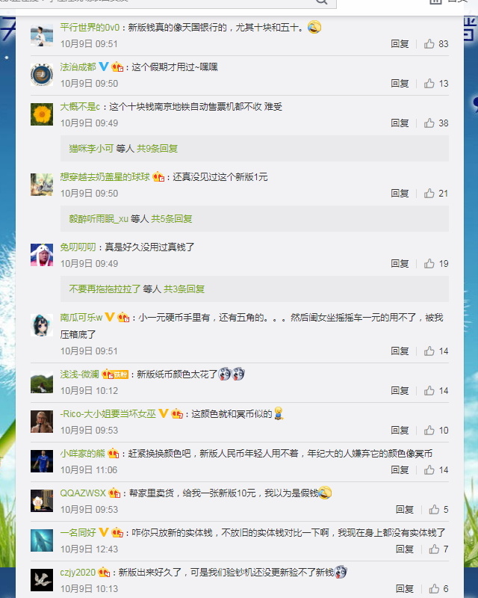
Task: Reply to 想穿越去奶盖星的球球's comment
Action: click(400, 194)
